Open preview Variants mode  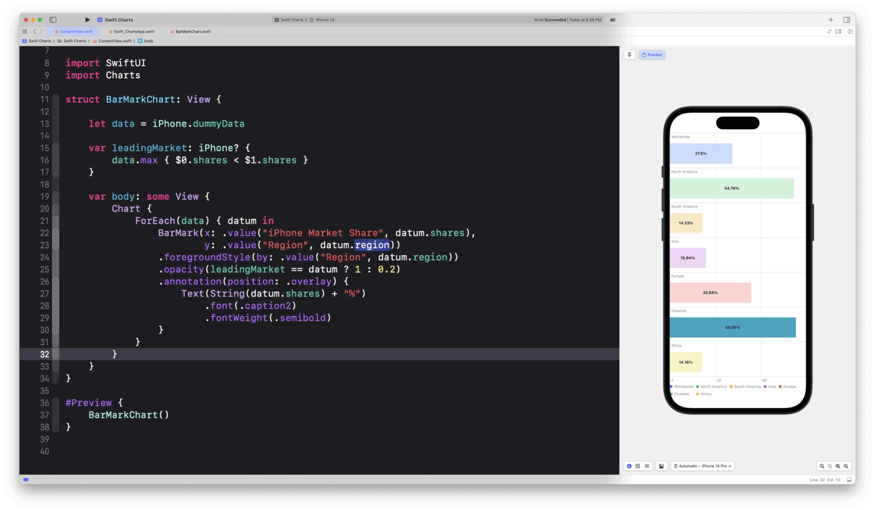647,466
